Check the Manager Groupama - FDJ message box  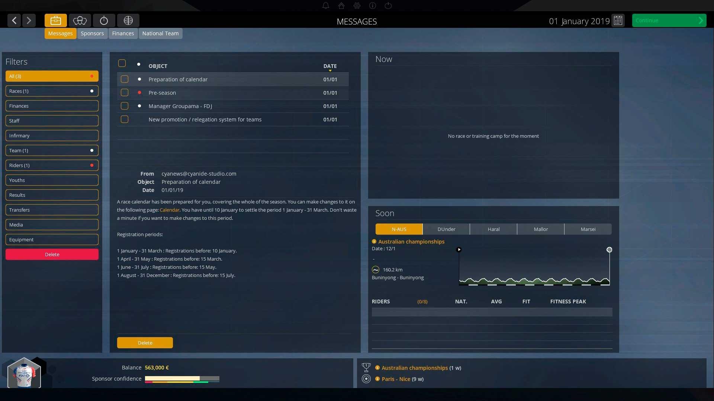click(x=125, y=106)
